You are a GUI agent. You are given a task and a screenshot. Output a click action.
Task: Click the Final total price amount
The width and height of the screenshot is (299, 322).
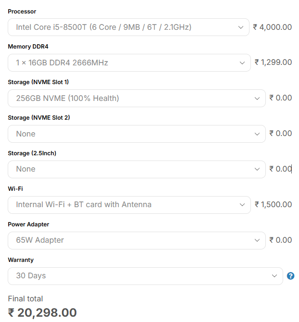42,313
